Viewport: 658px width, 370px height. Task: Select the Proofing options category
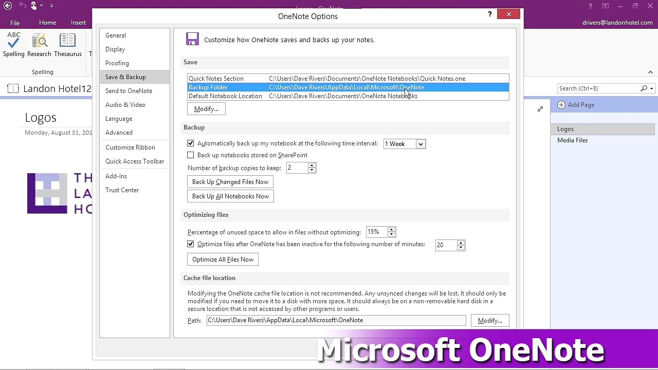pyautogui.click(x=135, y=63)
